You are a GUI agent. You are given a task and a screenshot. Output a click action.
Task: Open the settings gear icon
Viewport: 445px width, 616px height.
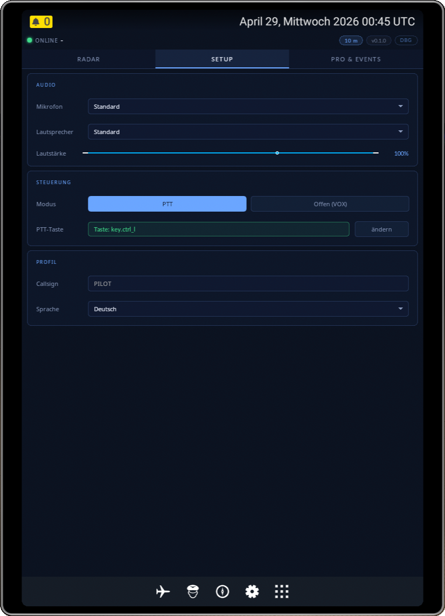click(x=252, y=591)
